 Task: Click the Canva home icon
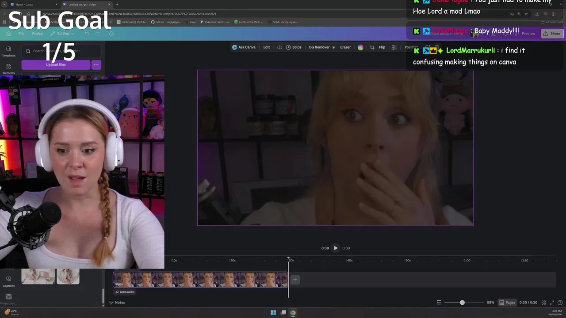8,34
